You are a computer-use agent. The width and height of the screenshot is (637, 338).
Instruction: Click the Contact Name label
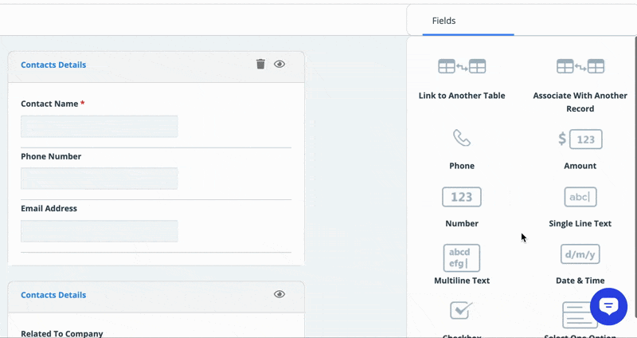[x=49, y=104]
